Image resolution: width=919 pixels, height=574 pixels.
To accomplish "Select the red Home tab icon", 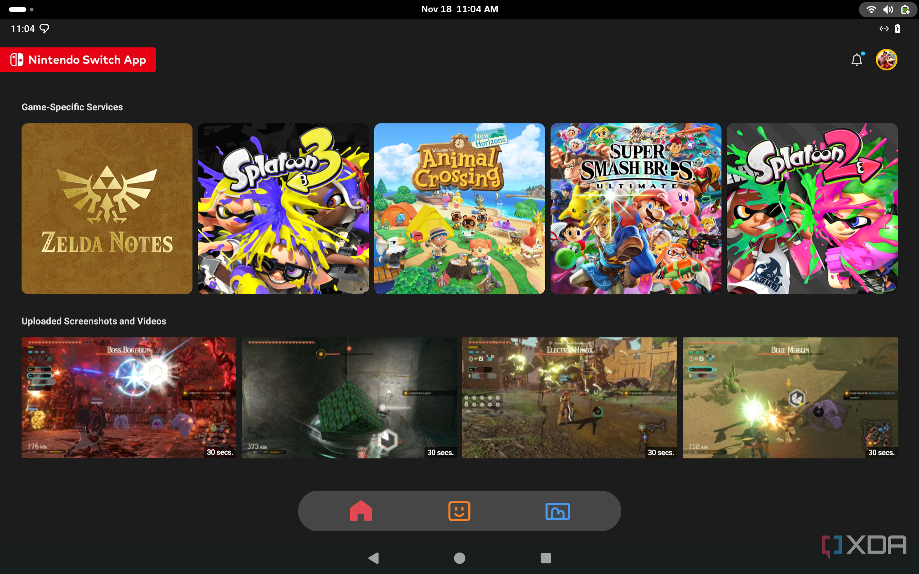I will [x=361, y=510].
